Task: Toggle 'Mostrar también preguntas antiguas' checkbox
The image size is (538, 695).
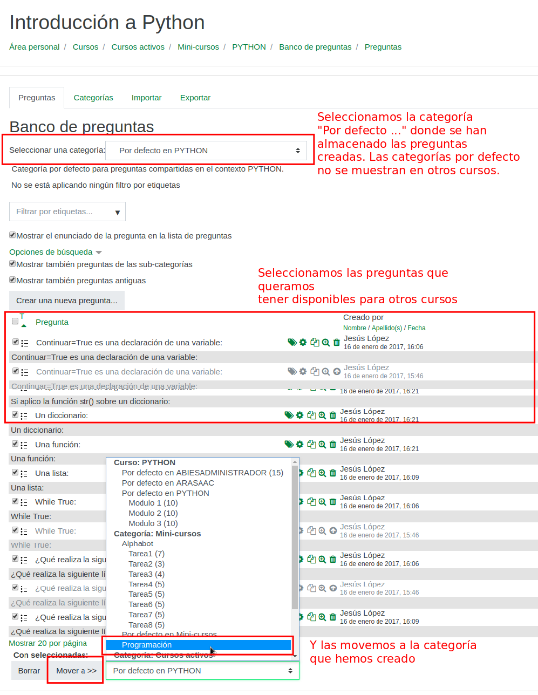Action: coord(12,280)
